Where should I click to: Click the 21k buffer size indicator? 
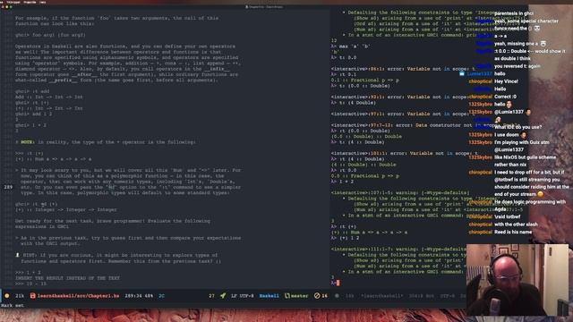(20, 296)
